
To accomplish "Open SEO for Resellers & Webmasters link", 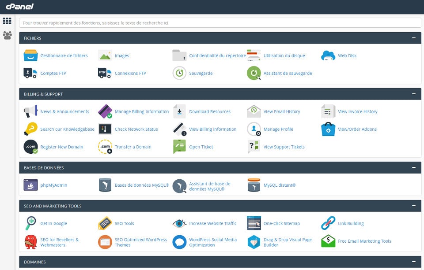I will point(60,242).
